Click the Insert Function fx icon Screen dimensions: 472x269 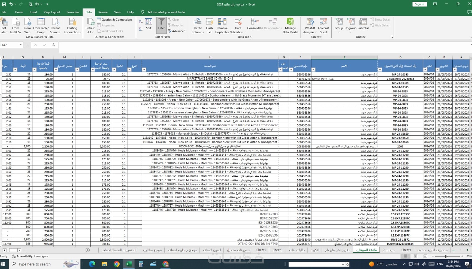(53, 45)
